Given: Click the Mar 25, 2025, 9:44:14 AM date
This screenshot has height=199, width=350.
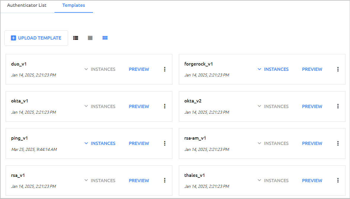Looking at the screenshot, I should [x=34, y=149].
